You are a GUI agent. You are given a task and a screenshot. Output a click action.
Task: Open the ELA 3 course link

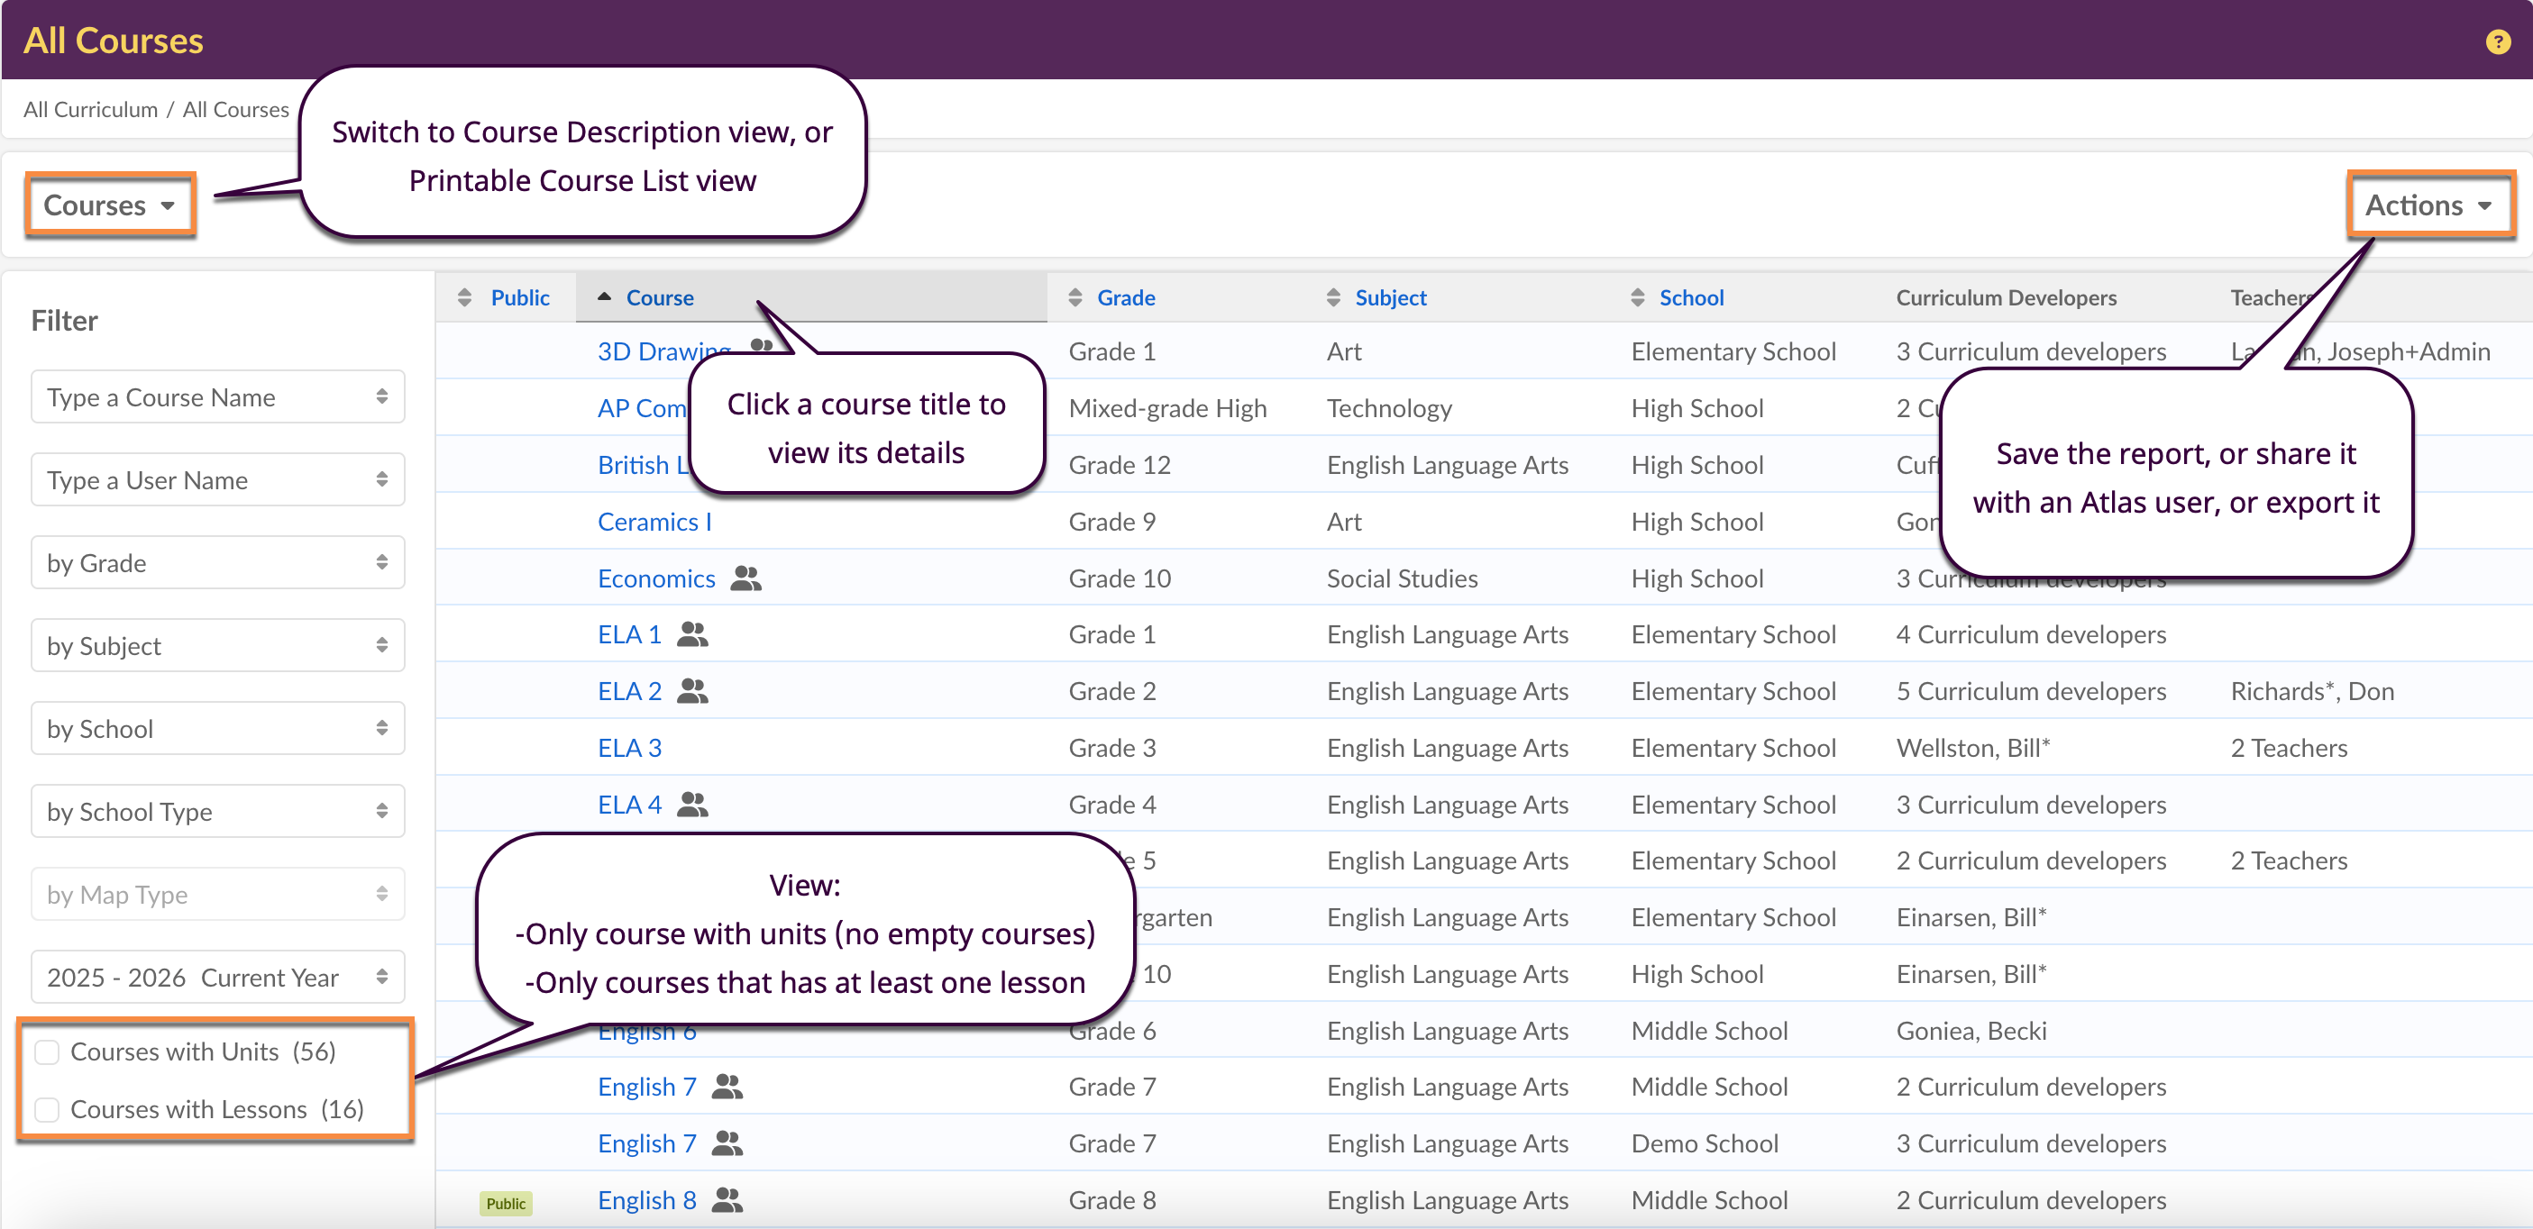(629, 747)
